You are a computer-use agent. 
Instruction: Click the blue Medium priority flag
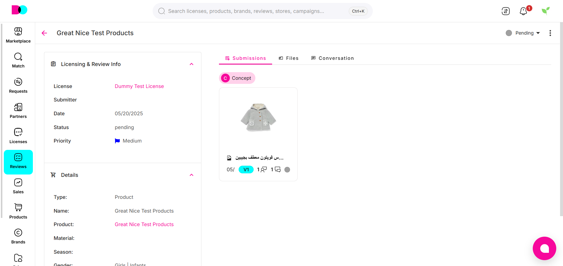pos(117,141)
